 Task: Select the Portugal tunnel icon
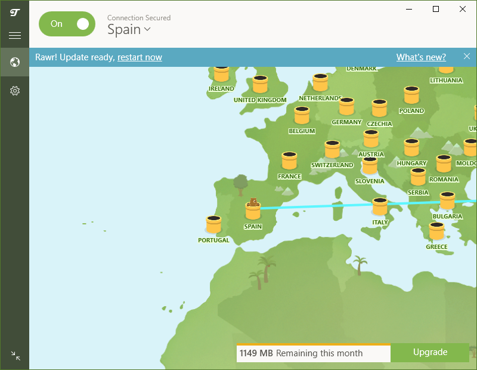[x=213, y=224]
